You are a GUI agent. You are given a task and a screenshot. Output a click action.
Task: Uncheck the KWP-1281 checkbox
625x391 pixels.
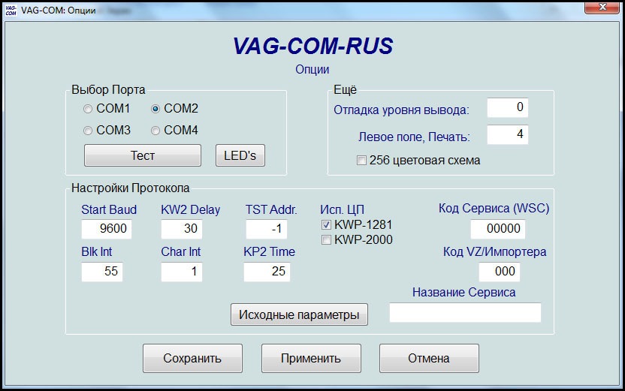[326, 225]
